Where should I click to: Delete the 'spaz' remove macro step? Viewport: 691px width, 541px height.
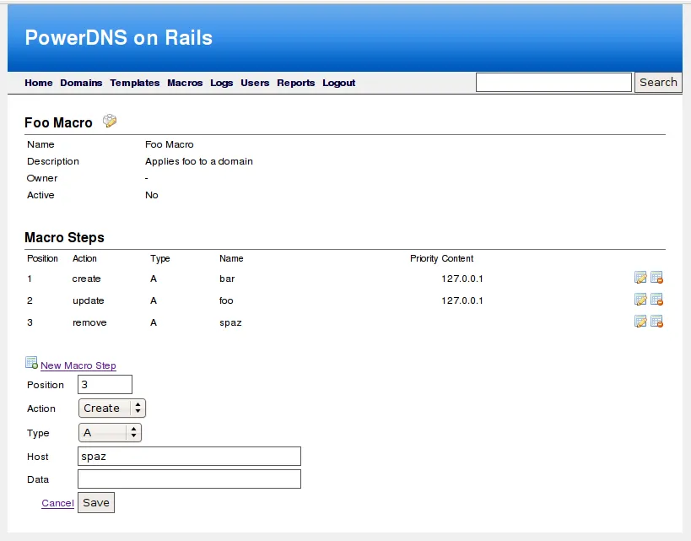tap(656, 322)
